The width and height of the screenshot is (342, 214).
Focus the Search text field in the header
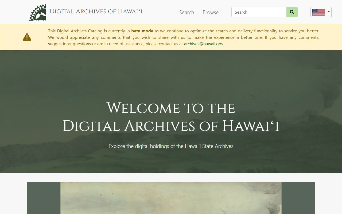pos(259,12)
